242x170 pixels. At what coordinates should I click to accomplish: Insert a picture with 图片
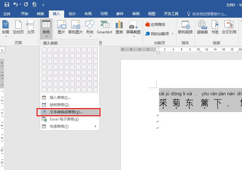[61, 27]
